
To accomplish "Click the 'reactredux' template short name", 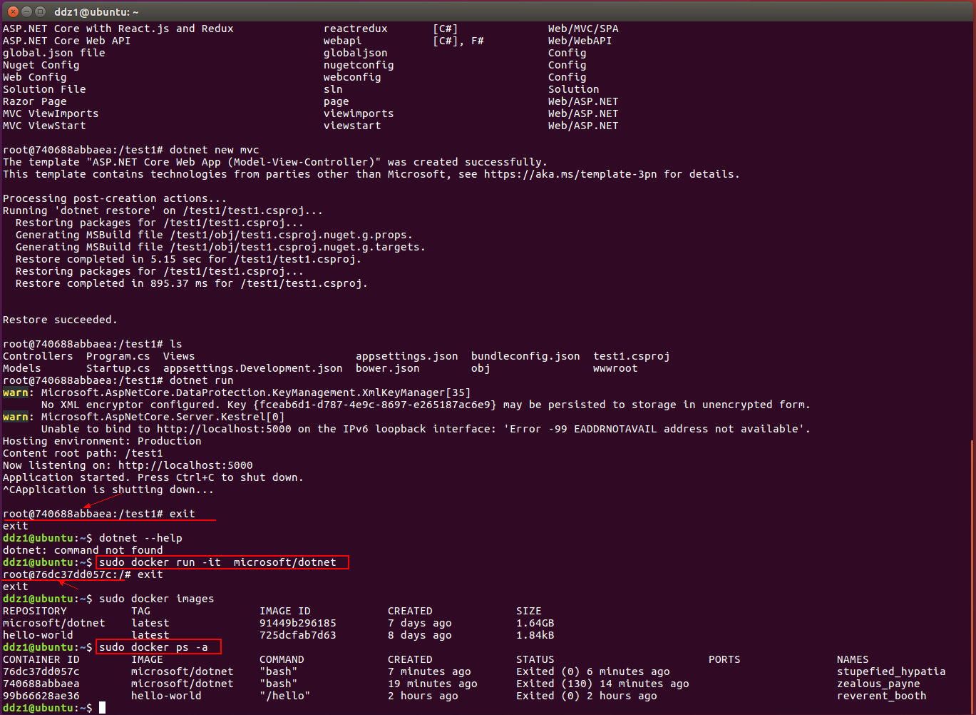I will pyautogui.click(x=356, y=29).
